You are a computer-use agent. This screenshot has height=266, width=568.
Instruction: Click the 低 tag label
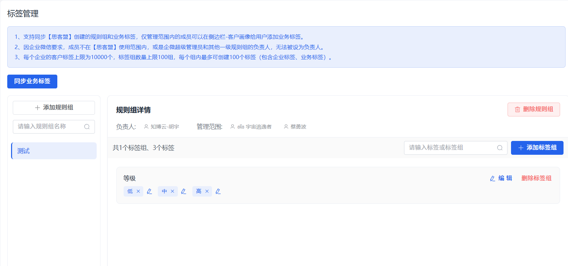[130, 191]
